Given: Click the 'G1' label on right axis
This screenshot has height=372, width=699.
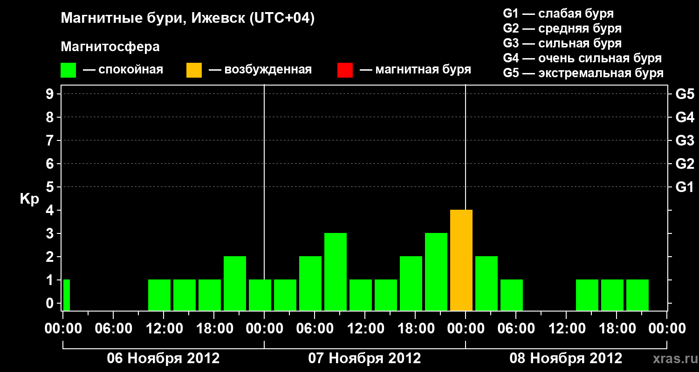Looking at the screenshot, I should click(685, 187).
